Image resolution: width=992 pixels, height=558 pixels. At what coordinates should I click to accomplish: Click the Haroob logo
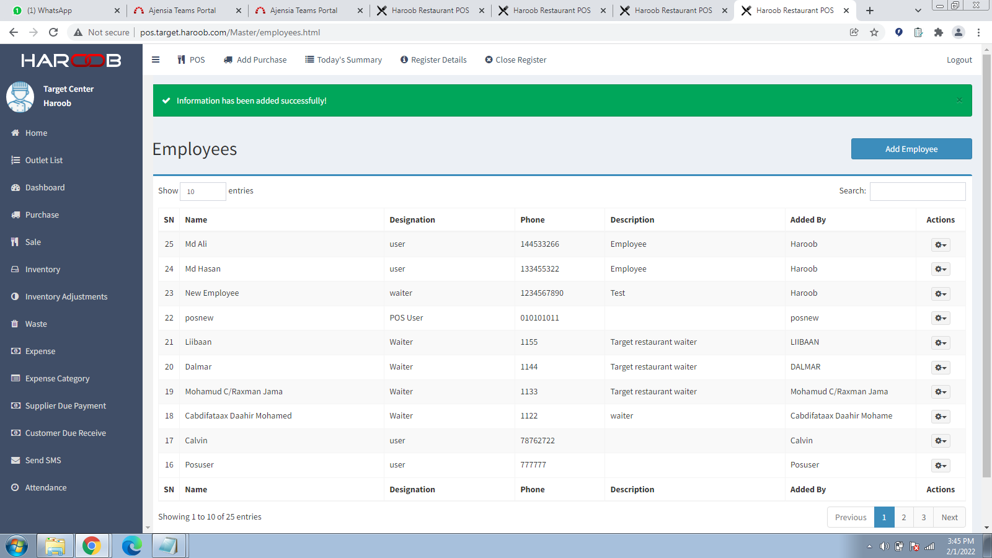71,60
